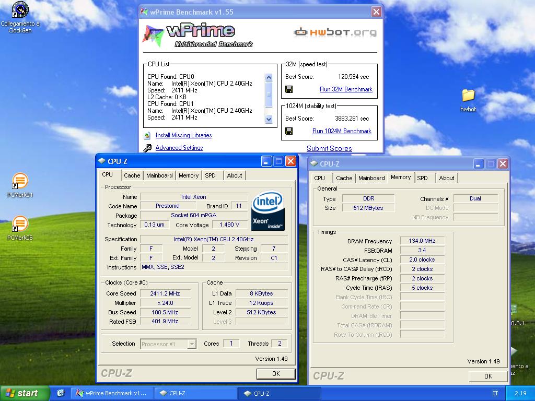The width and height of the screenshot is (535, 401).
Task: Open the hwbot folder on desktop
Action: click(x=468, y=100)
